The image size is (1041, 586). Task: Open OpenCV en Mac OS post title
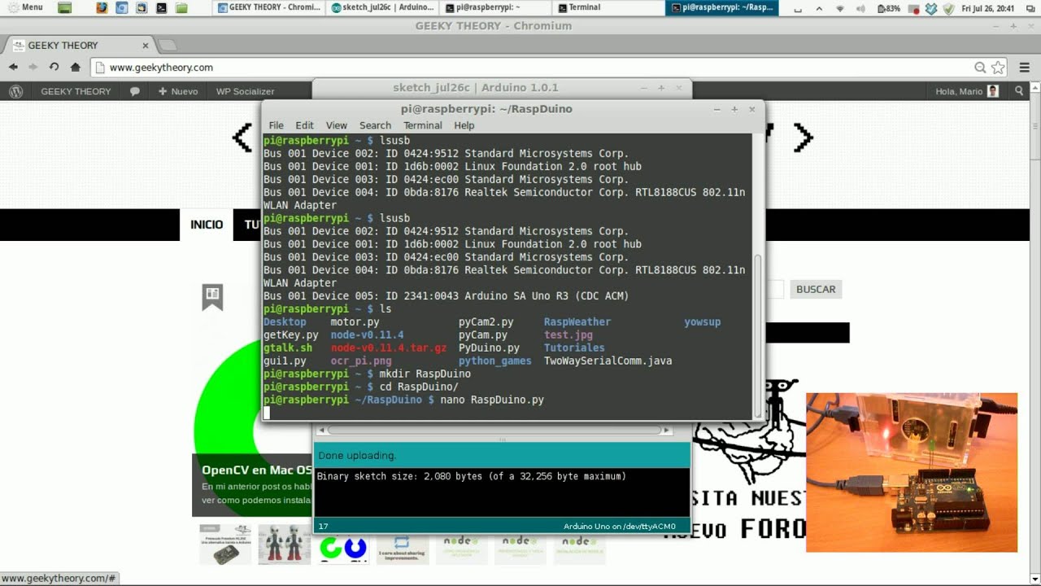click(x=257, y=470)
